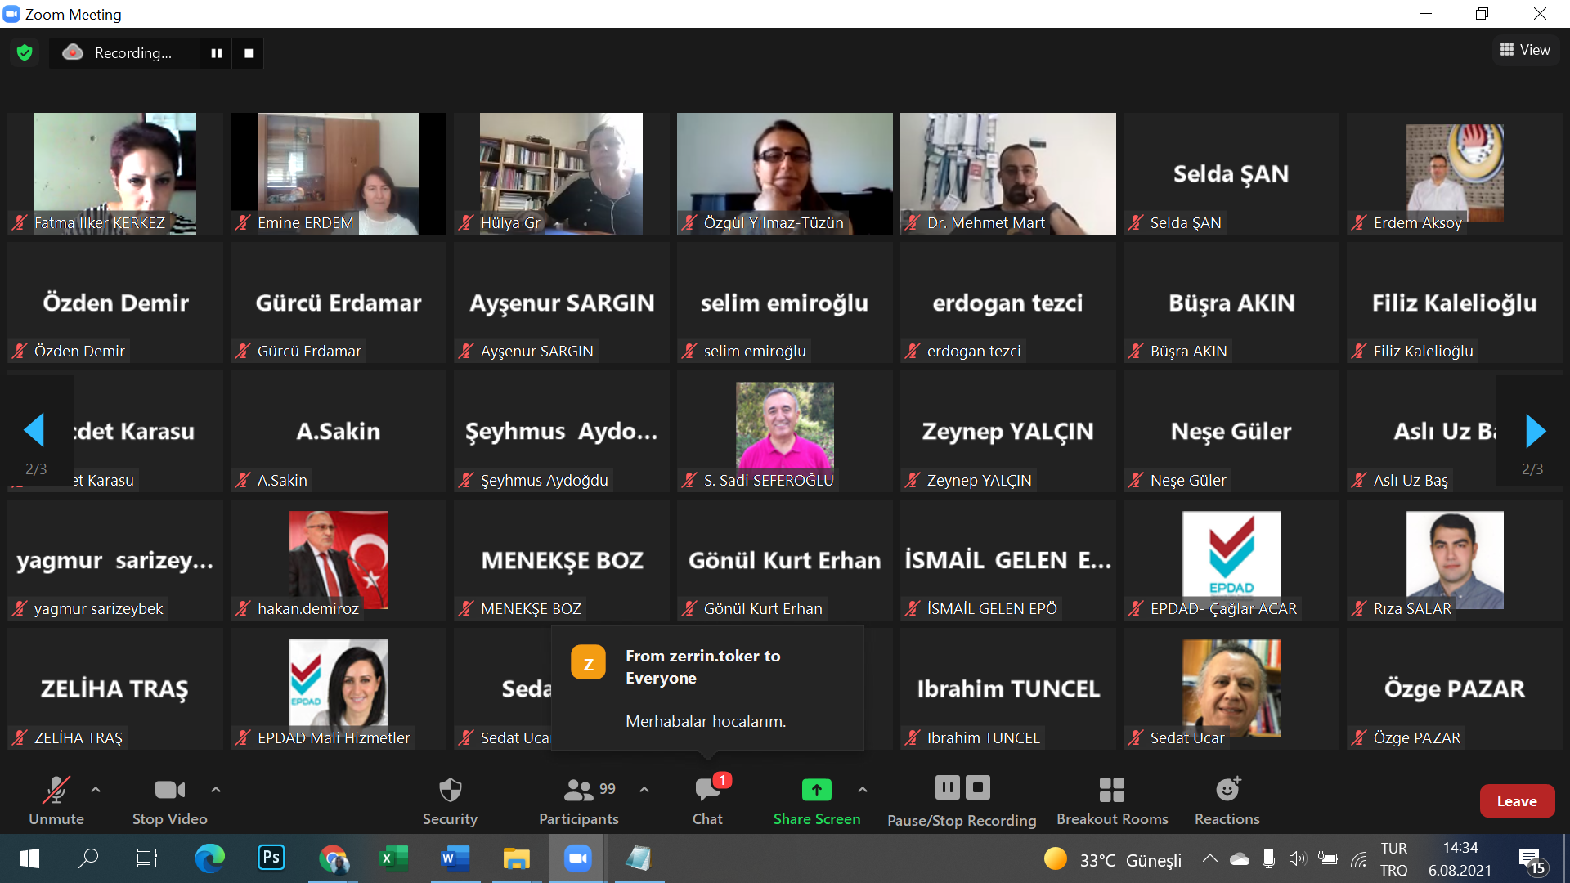This screenshot has height=883, width=1570.
Task: Click the green encryption shield icon
Action: pos(25,53)
